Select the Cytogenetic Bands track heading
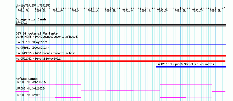Screen dimensions: 233x101 (31, 19)
